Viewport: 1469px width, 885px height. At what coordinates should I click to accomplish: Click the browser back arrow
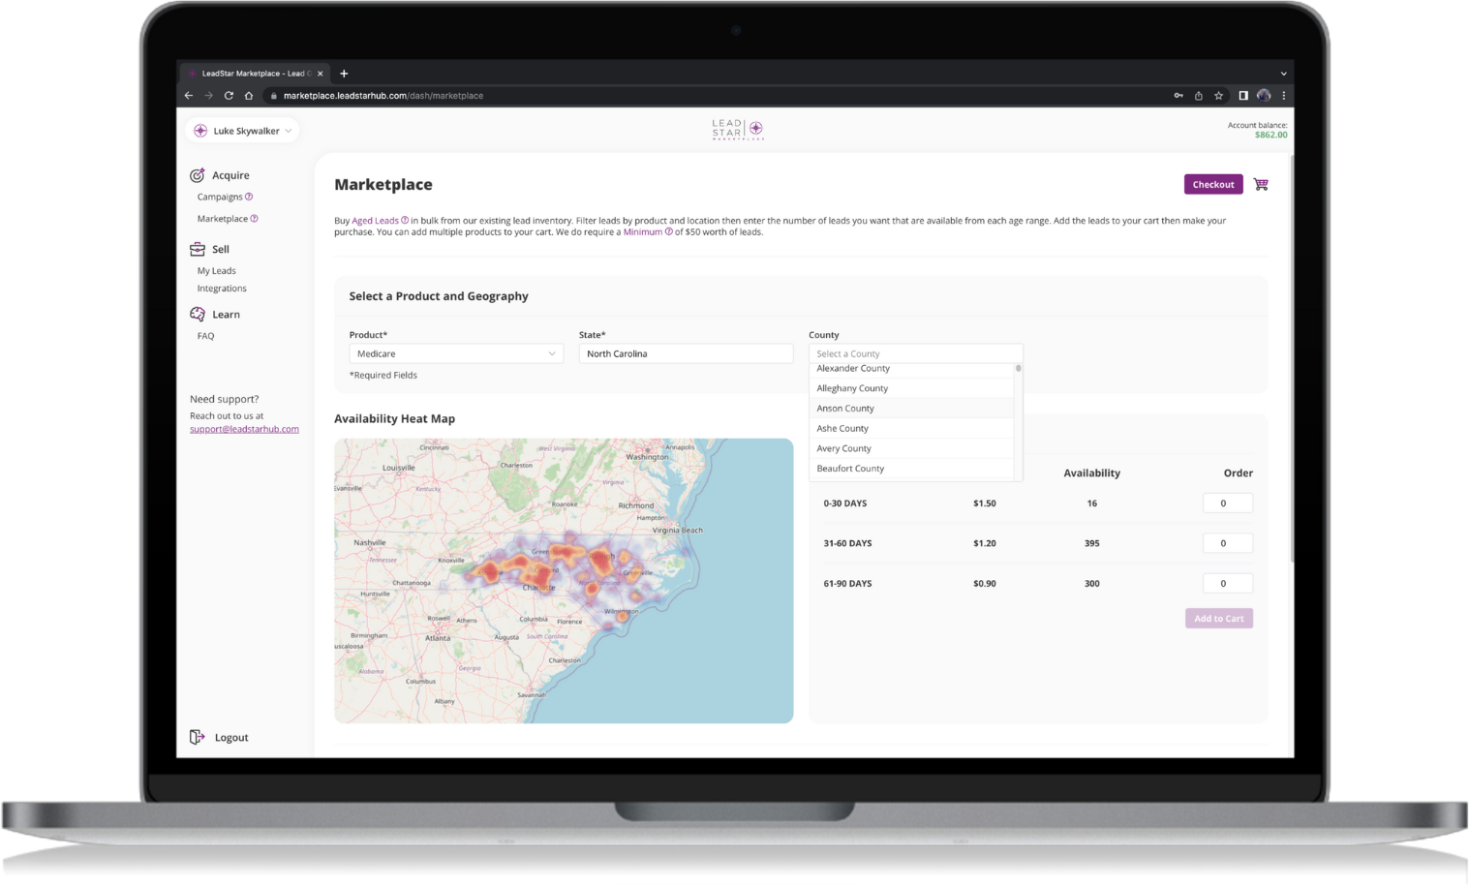tap(189, 96)
